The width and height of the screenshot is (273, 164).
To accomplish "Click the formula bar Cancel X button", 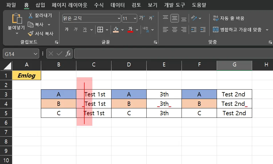I will coord(51,54).
